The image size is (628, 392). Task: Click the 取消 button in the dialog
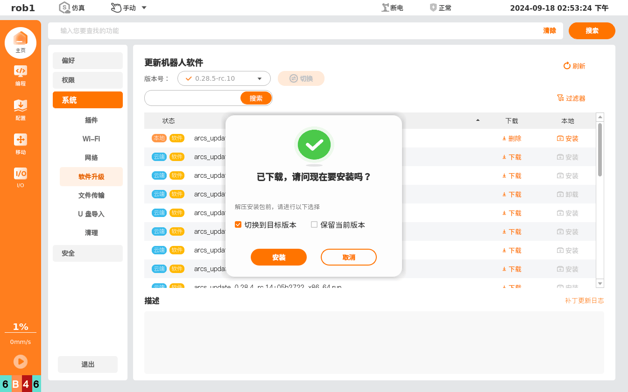[x=349, y=257]
